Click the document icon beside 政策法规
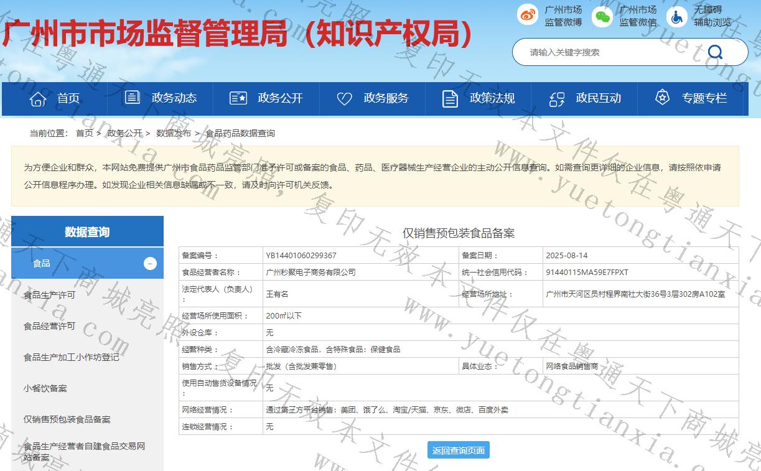 tap(450, 98)
